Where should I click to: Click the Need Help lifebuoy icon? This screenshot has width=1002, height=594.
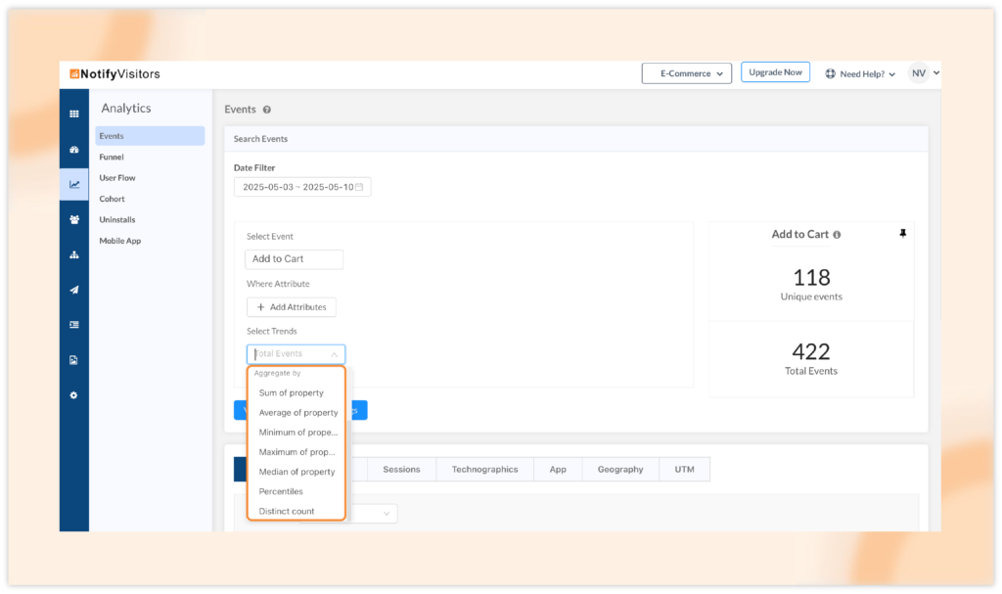pyautogui.click(x=830, y=73)
